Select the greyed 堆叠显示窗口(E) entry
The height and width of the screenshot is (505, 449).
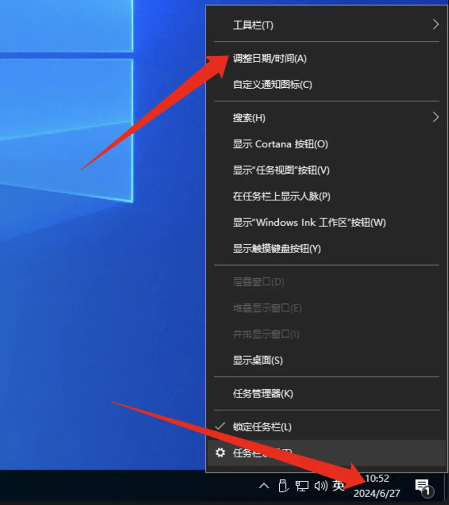pos(327,308)
